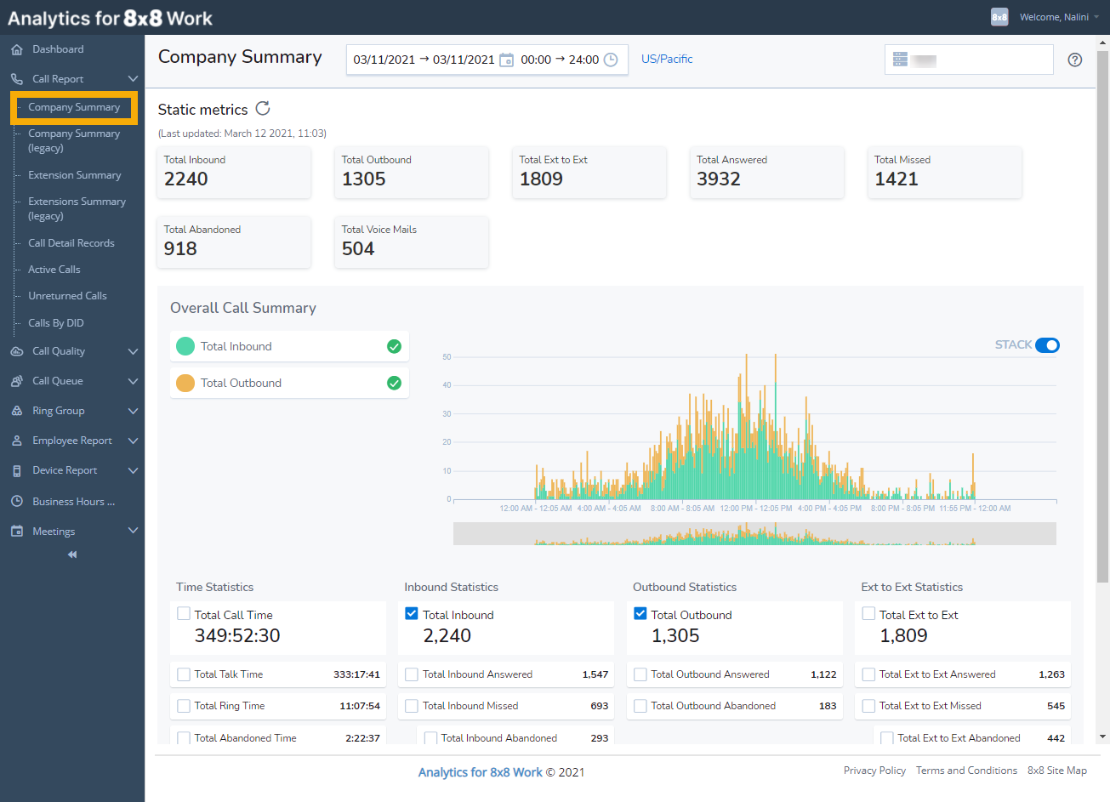
Task: Collapse the sidebar using the double-chevron
Action: coord(72,554)
